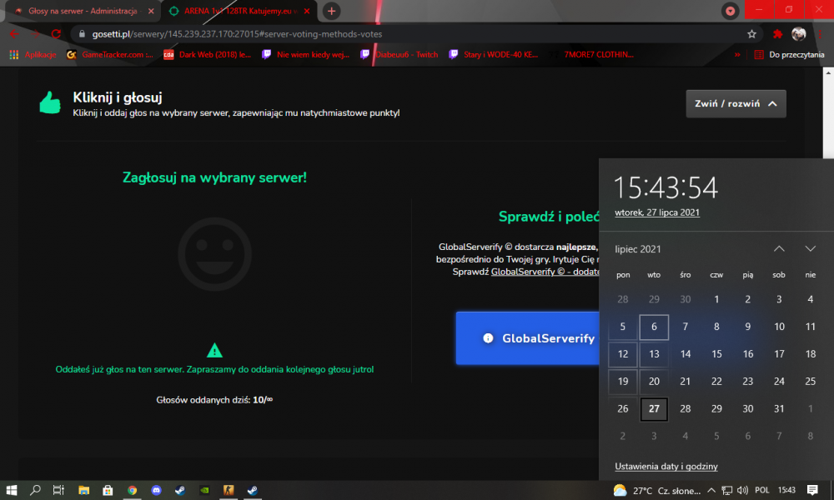
Task: Select July 31 in the calendar
Action: point(779,409)
